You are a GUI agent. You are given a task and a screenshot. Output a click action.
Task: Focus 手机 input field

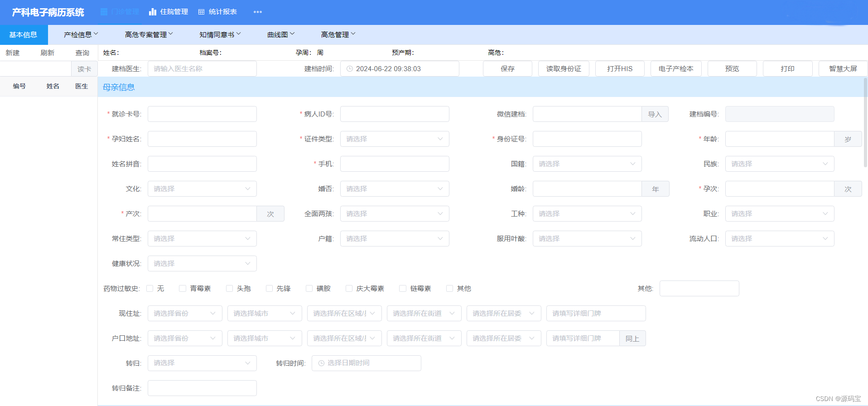point(395,164)
